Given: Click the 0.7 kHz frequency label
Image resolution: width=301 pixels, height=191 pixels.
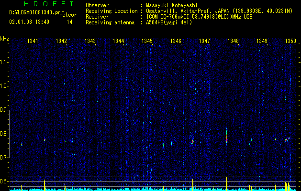Looking at the screenshot, I should (4, 158).
